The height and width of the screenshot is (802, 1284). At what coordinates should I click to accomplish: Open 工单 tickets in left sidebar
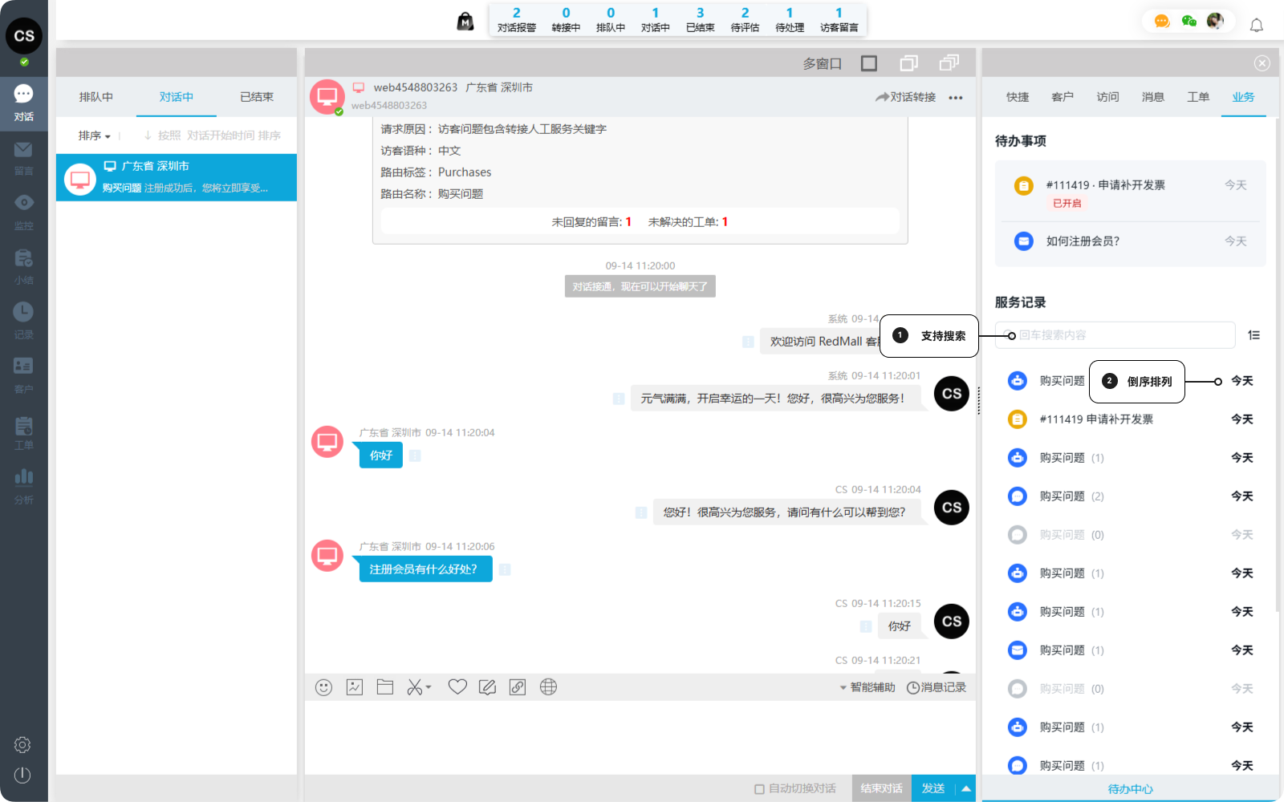23,433
